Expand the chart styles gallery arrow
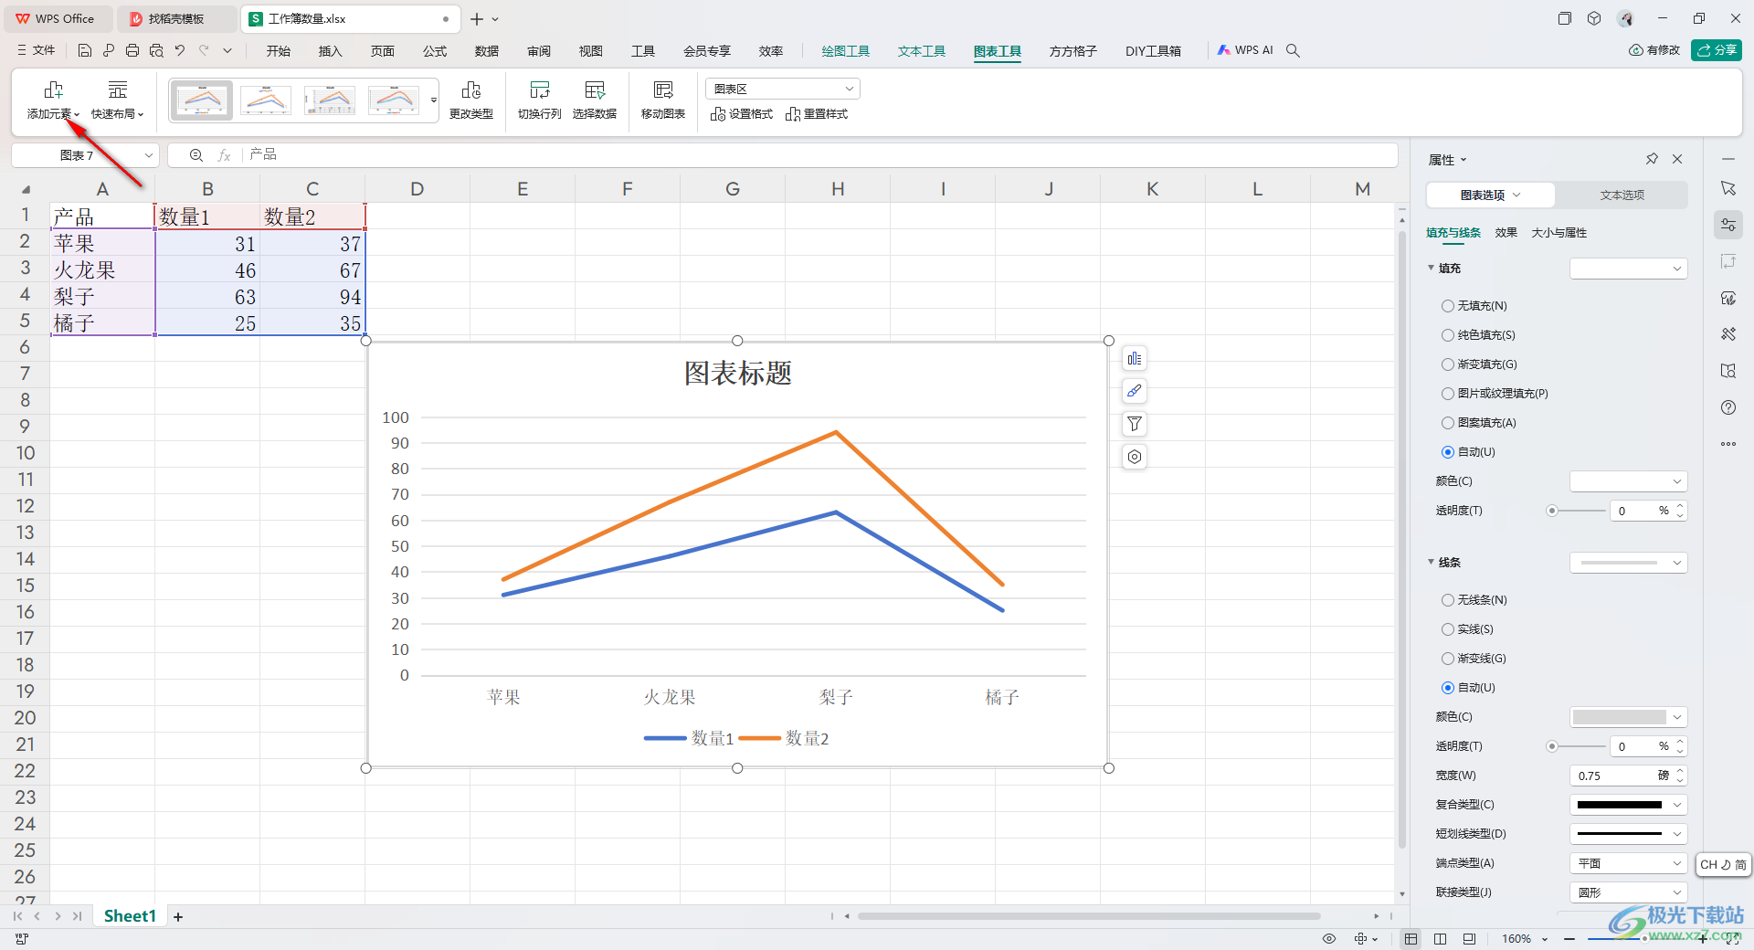1754x950 pixels. click(x=434, y=100)
